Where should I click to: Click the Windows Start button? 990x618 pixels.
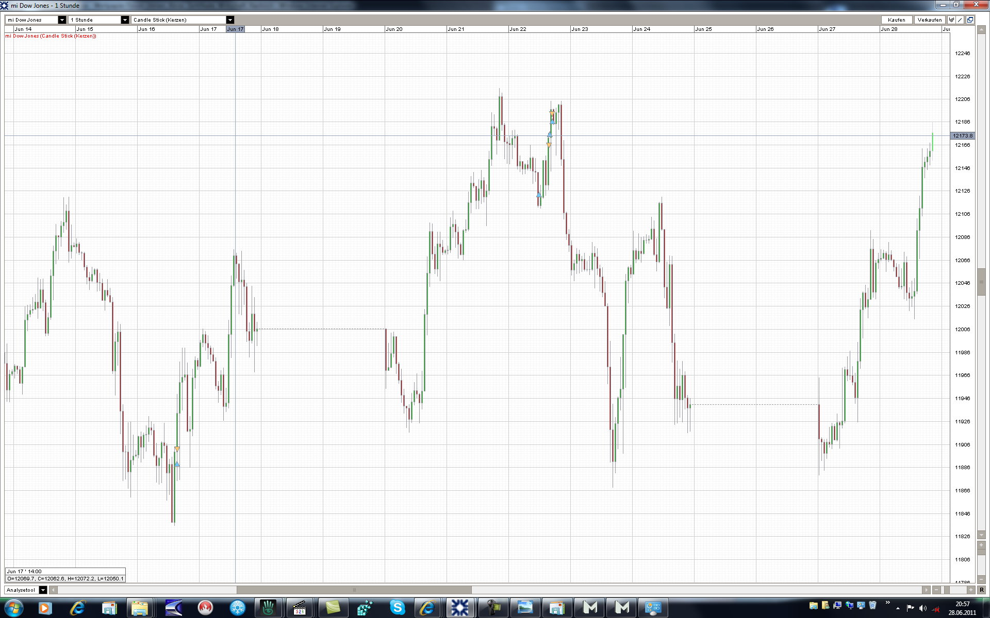tap(14, 608)
